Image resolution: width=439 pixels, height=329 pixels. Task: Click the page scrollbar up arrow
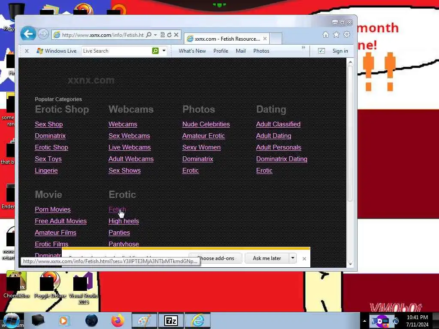point(350,62)
